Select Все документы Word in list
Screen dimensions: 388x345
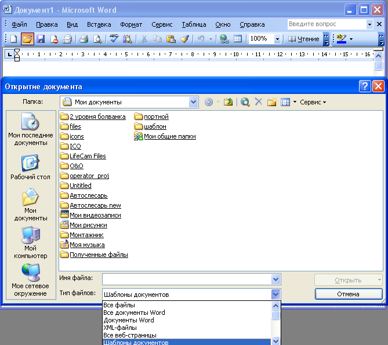(x=187, y=313)
